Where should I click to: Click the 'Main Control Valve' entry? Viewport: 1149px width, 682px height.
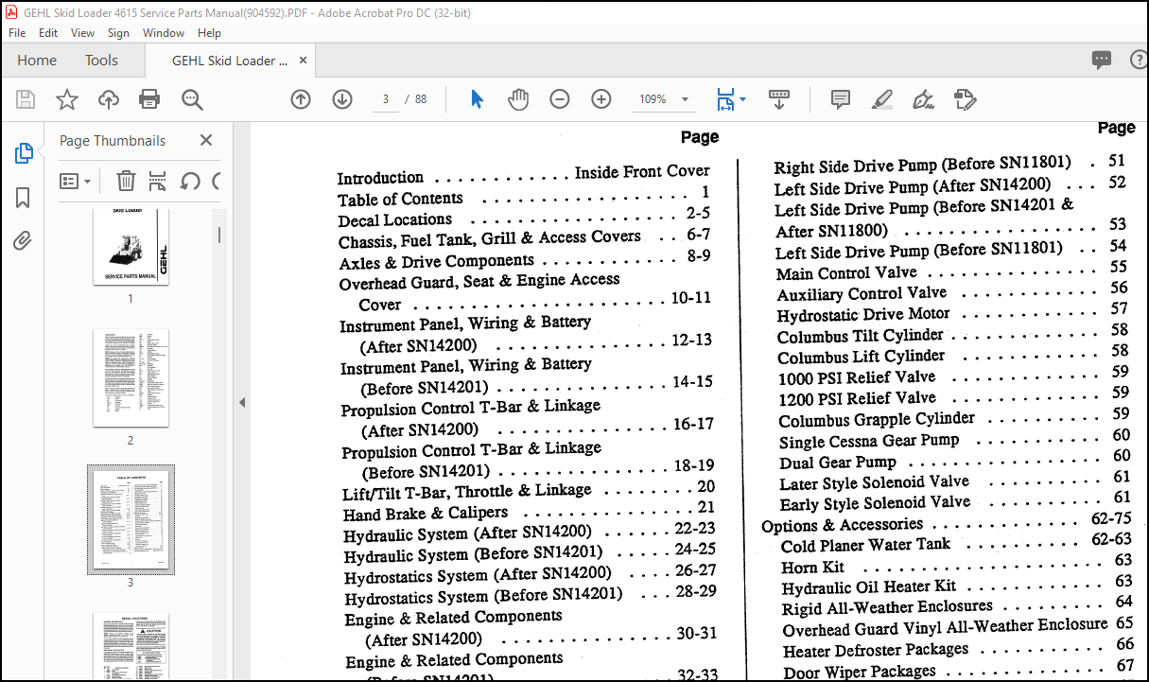pos(846,273)
